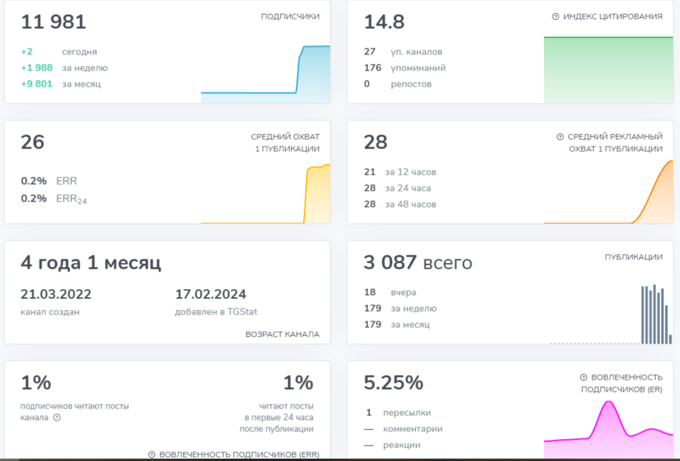This screenshot has height=461, width=680.
Task: Click the 11 981 subscriber count
Action: pos(54,22)
